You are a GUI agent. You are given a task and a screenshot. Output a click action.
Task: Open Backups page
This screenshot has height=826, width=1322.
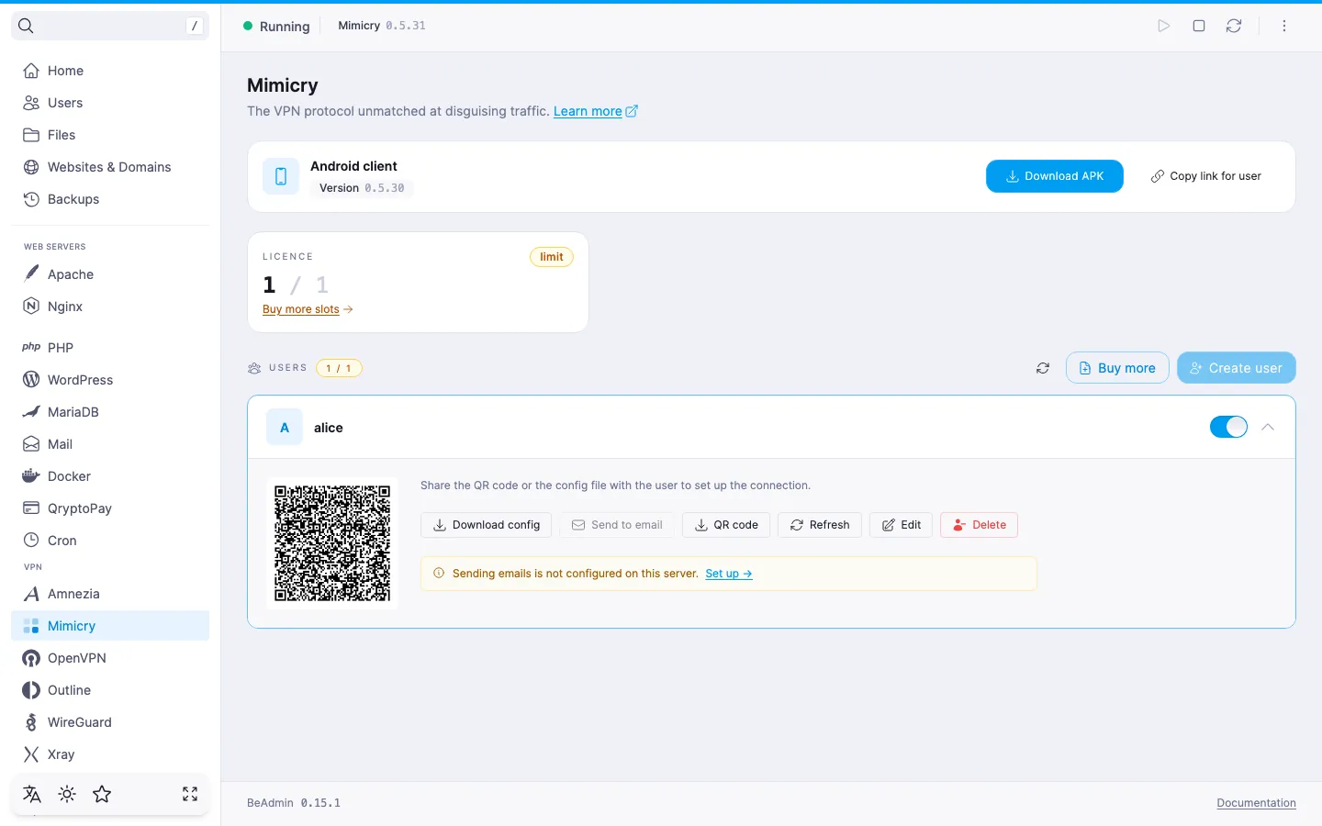click(x=110, y=199)
